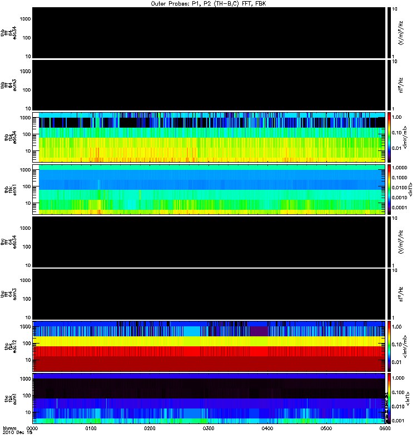Select the thc fff 64 scm3 spectrogram panel

(209, 294)
